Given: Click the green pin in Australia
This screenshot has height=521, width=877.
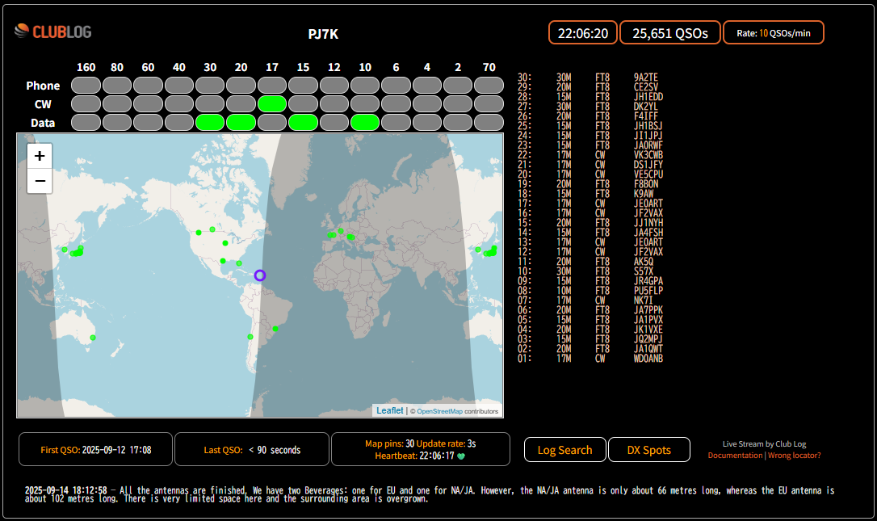Looking at the screenshot, I should pos(93,338).
